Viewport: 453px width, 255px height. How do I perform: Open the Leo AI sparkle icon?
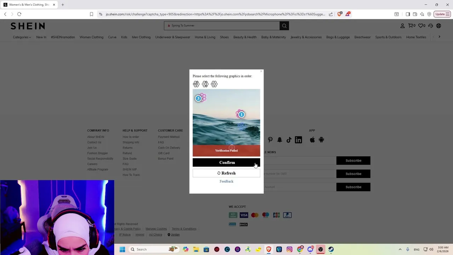click(422, 14)
